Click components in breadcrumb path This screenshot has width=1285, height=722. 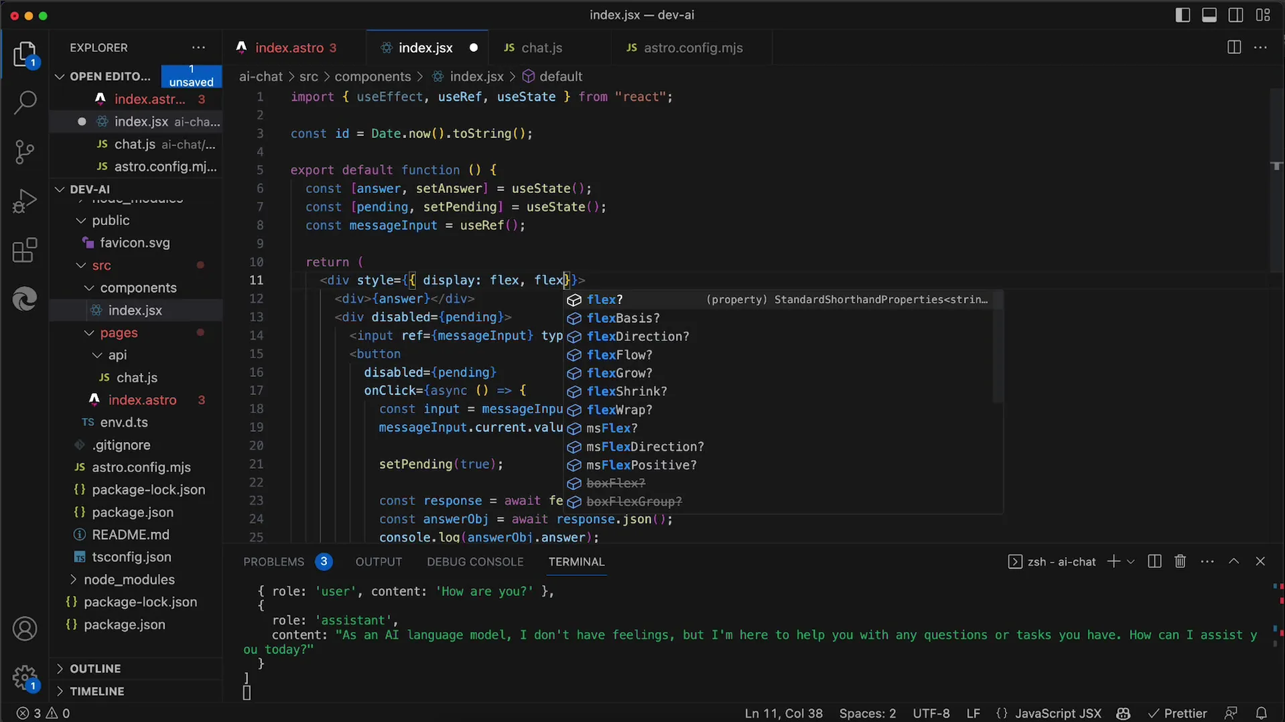[x=373, y=76]
